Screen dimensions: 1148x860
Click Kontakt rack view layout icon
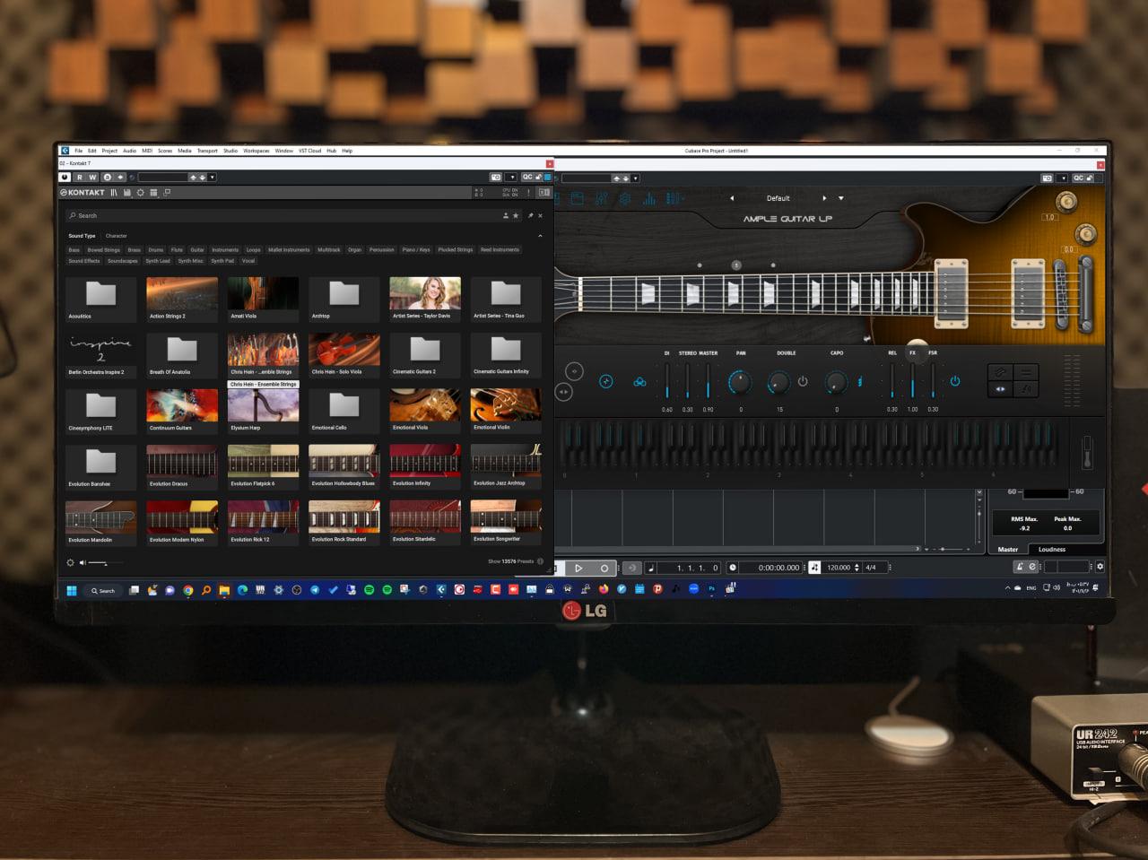[153, 193]
